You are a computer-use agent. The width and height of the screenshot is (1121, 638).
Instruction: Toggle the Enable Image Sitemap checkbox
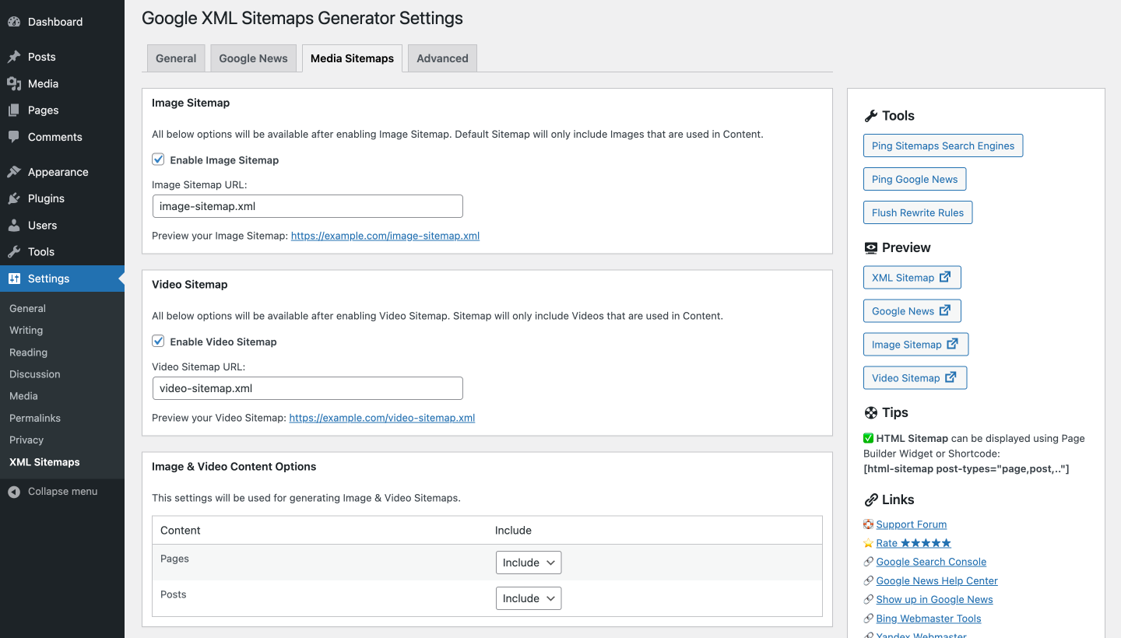[x=158, y=159]
